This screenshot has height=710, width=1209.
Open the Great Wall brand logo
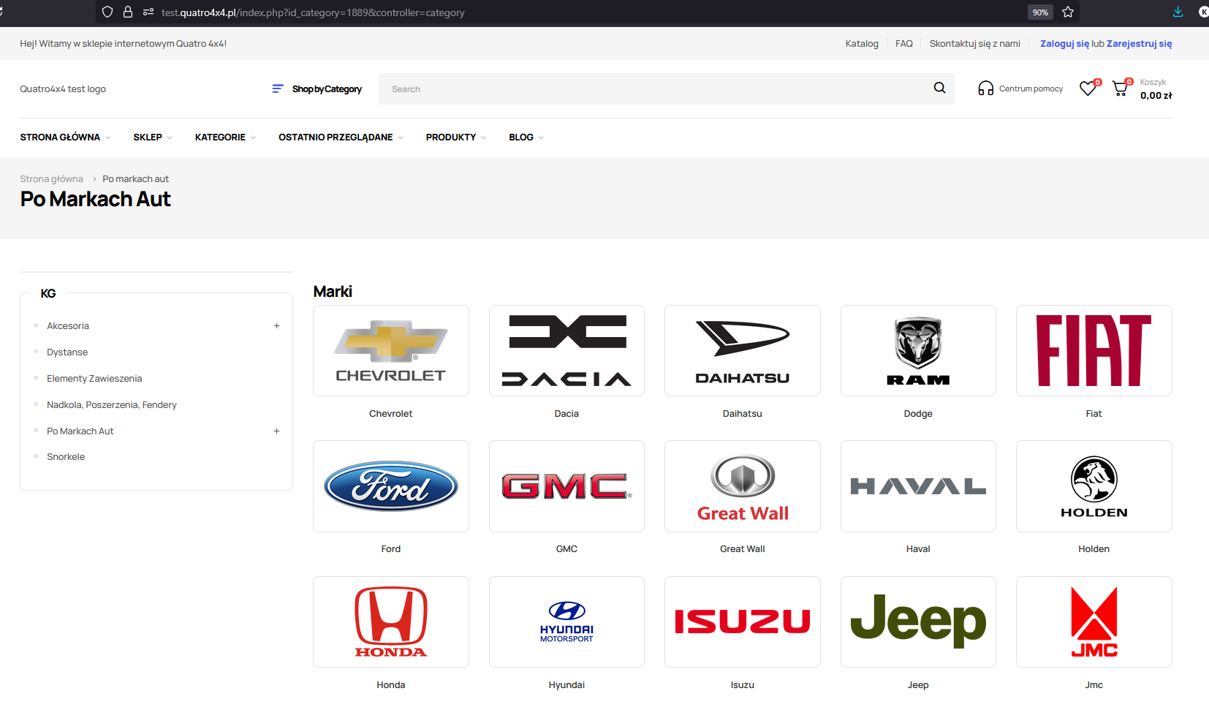pos(743,486)
